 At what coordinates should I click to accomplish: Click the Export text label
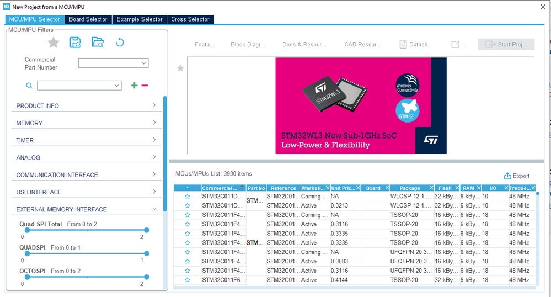(x=521, y=176)
